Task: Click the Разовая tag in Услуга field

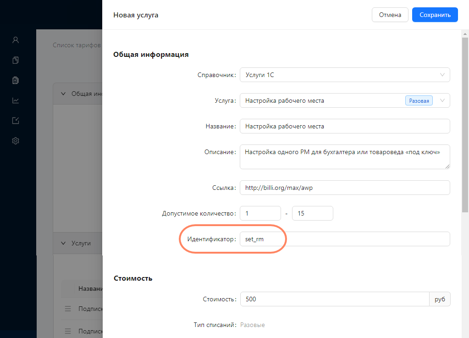Action: tap(419, 101)
